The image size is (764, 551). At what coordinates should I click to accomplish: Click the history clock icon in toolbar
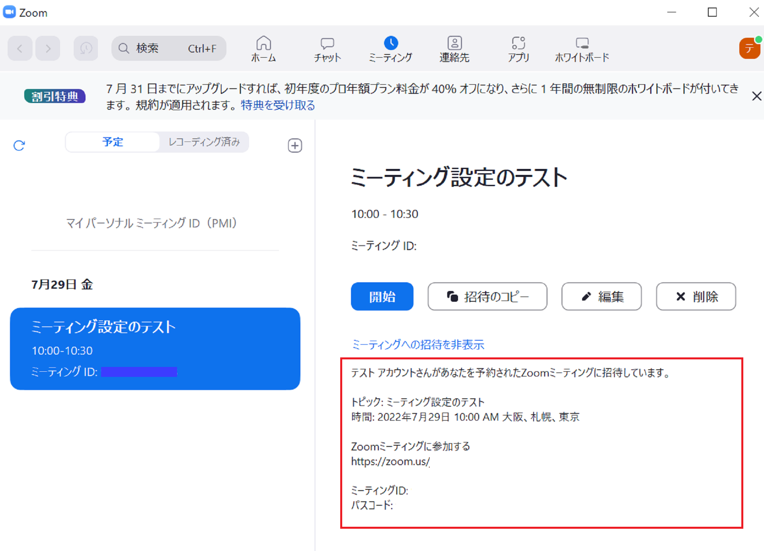(x=86, y=49)
